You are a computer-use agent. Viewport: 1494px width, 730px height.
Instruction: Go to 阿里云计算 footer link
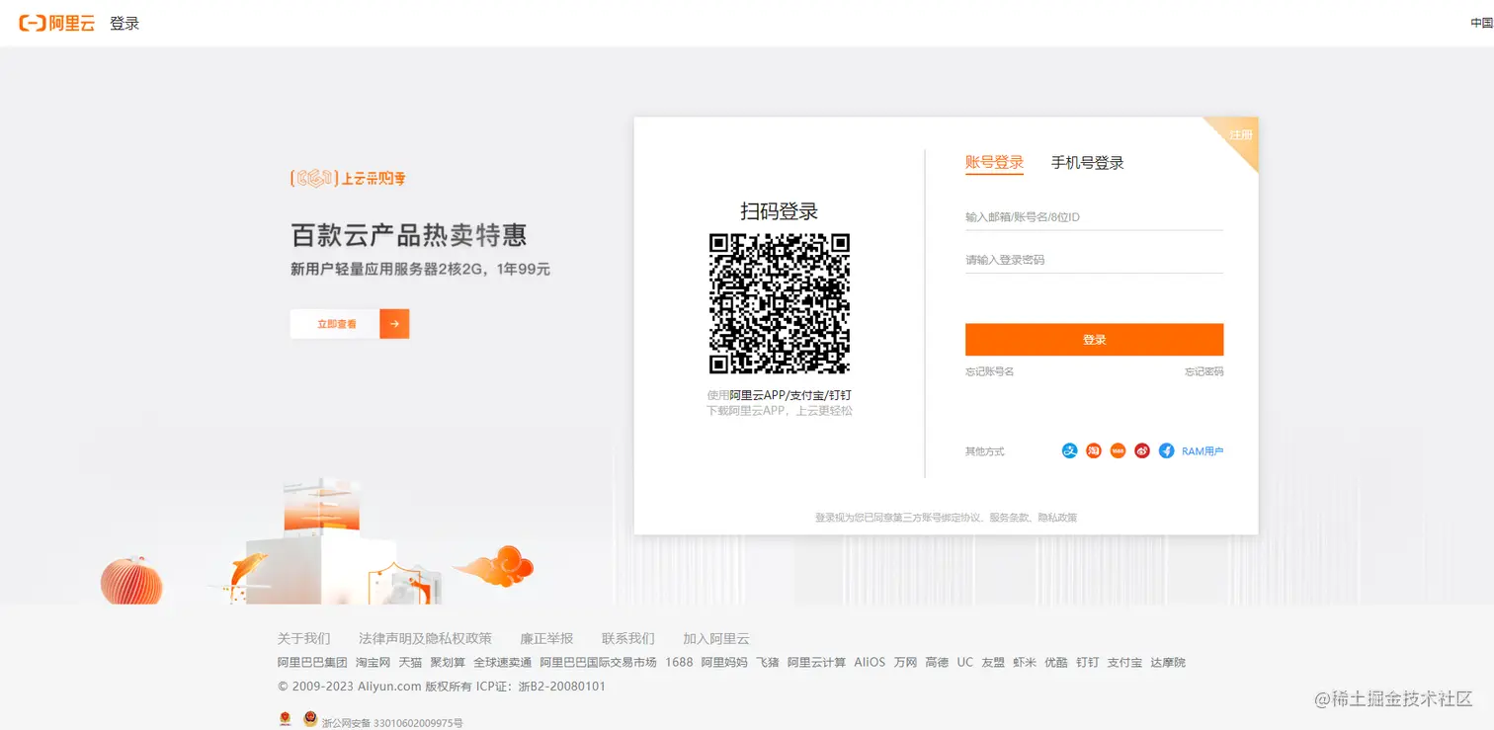pyautogui.click(x=816, y=663)
